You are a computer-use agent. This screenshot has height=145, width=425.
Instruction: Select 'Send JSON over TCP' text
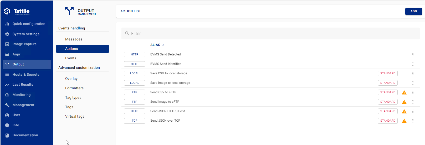[165, 121]
